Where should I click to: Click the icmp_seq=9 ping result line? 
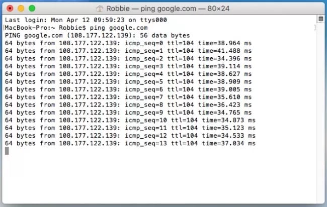(128, 113)
